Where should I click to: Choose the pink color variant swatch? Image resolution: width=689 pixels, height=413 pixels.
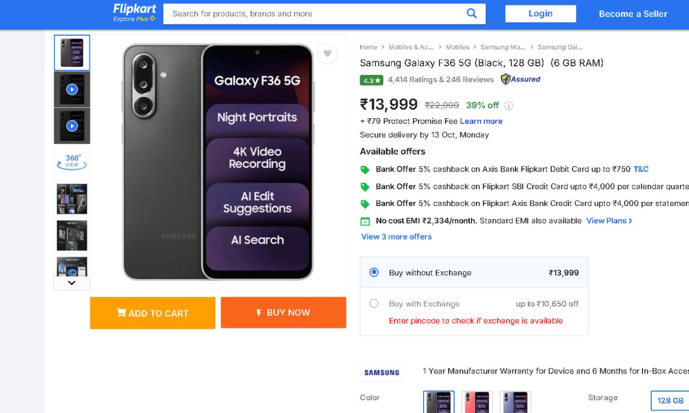click(478, 401)
